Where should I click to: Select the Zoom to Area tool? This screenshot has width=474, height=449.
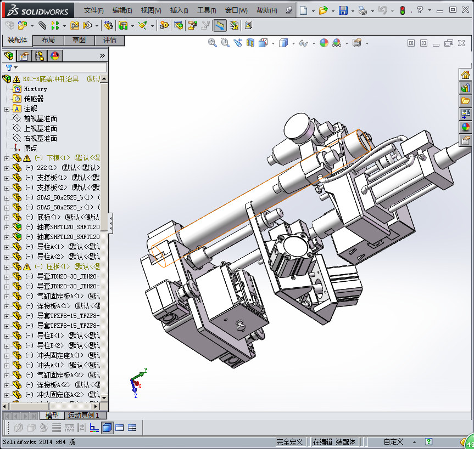pyautogui.click(x=224, y=43)
